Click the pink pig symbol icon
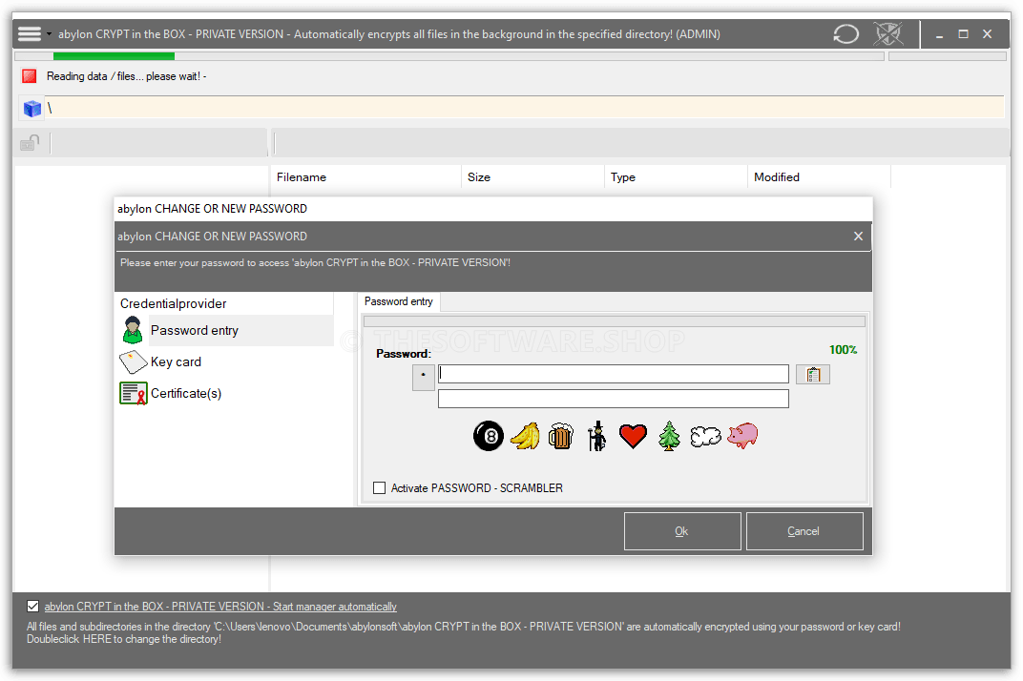Viewport: 1023px width, 681px height. tap(743, 435)
